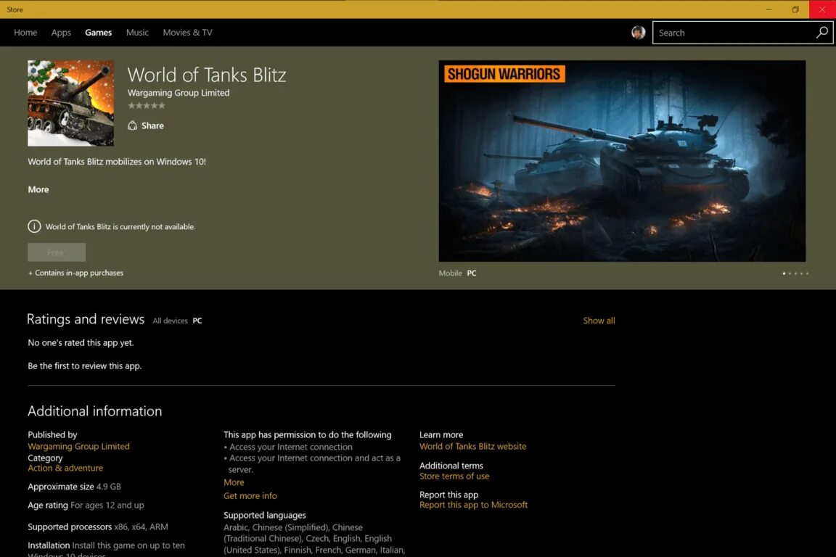Open the Games tab
The image size is (836, 557).
point(98,32)
